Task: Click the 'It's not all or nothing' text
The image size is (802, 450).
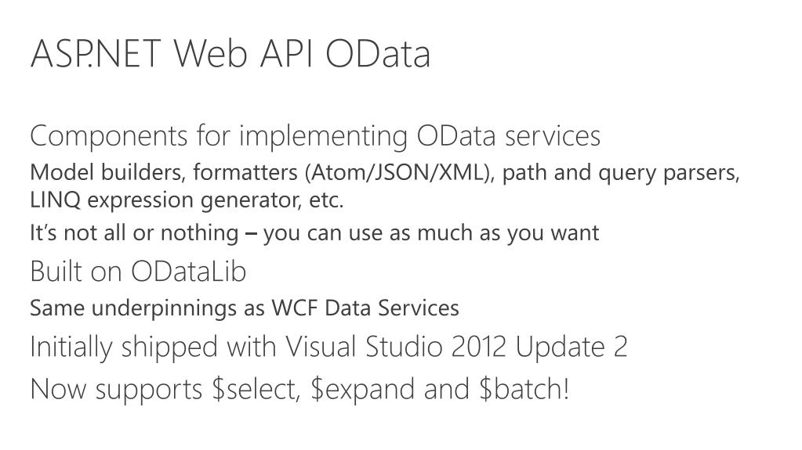Action: click(133, 233)
